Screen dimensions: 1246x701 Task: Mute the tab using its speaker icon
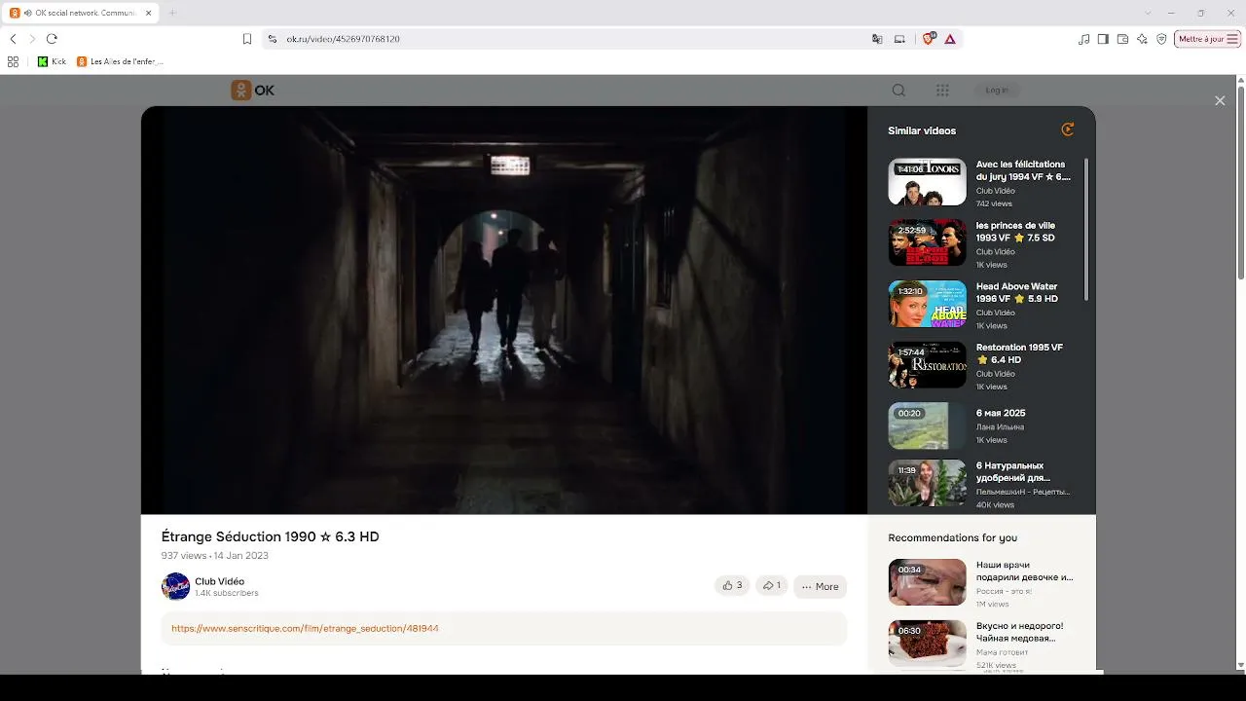(27, 13)
